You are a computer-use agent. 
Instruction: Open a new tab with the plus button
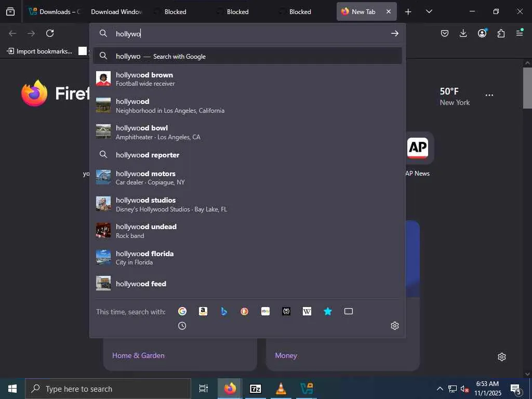click(408, 11)
